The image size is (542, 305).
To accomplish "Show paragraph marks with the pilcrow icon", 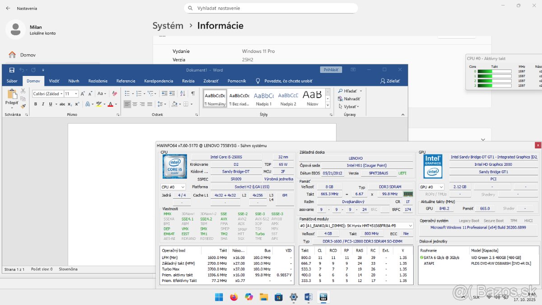I will click(x=193, y=94).
